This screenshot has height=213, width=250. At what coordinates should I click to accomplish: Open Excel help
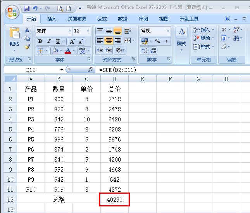[x=228, y=19]
